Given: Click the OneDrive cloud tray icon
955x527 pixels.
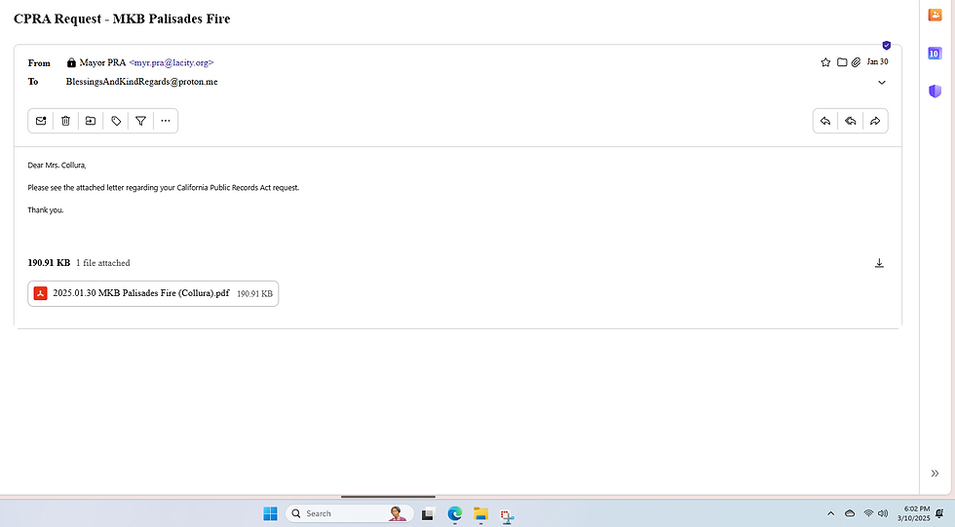Looking at the screenshot, I should coord(850,513).
